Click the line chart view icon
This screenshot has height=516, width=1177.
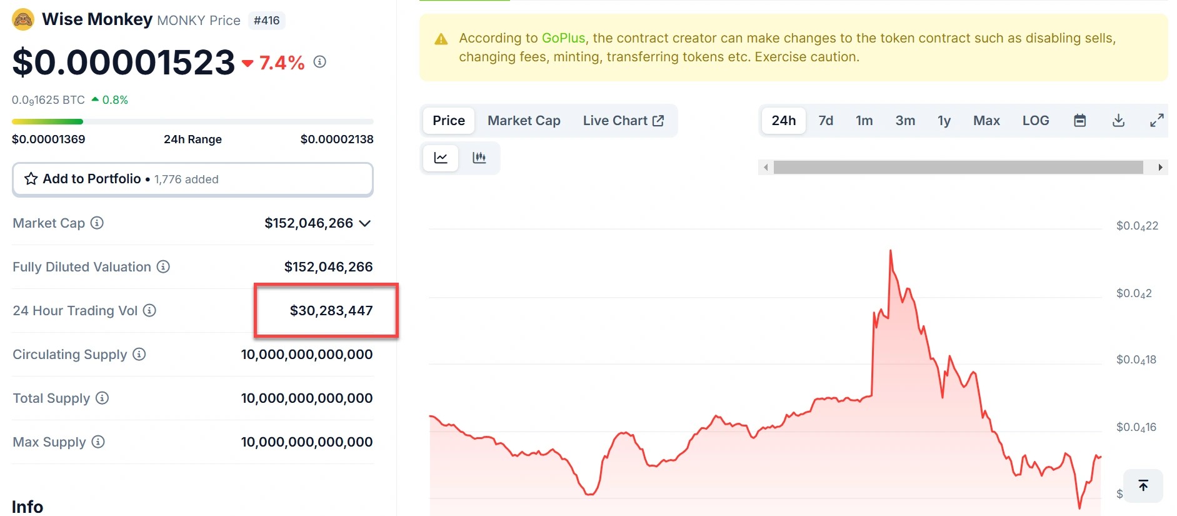pyautogui.click(x=441, y=158)
